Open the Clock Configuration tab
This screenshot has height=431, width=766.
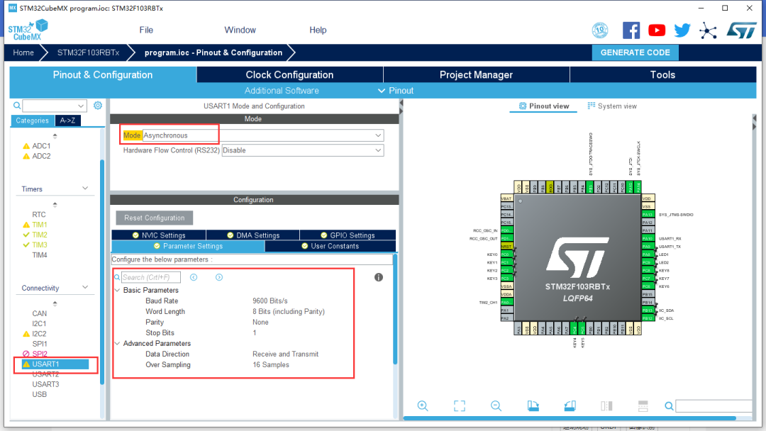tap(289, 74)
